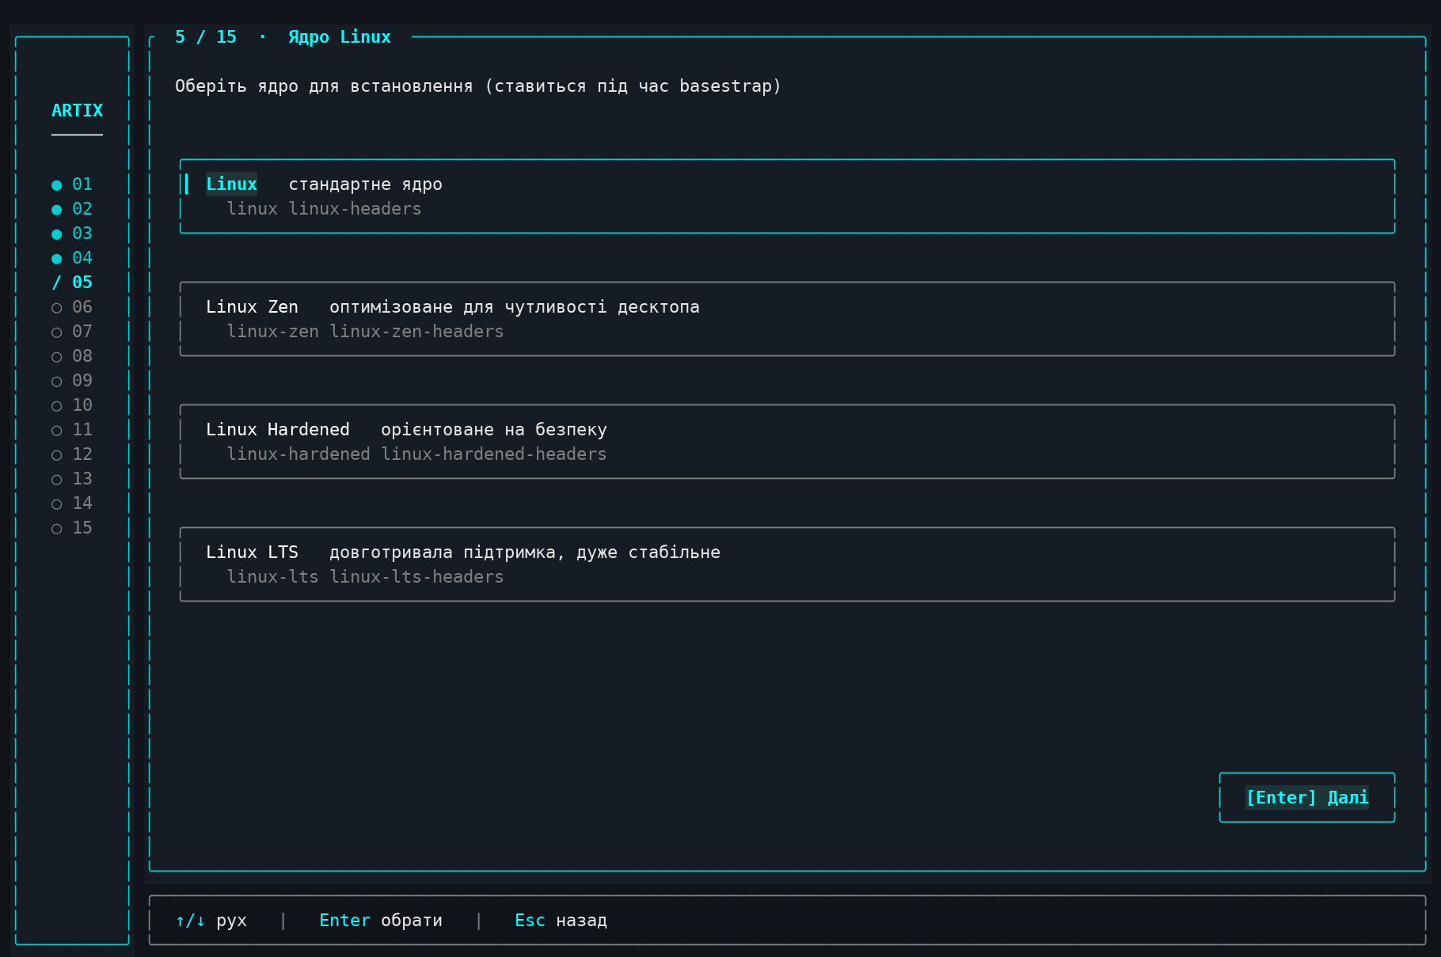This screenshot has width=1441, height=957.
Task: Jump to step 13 in sidebar
Action: pyautogui.click(x=72, y=479)
